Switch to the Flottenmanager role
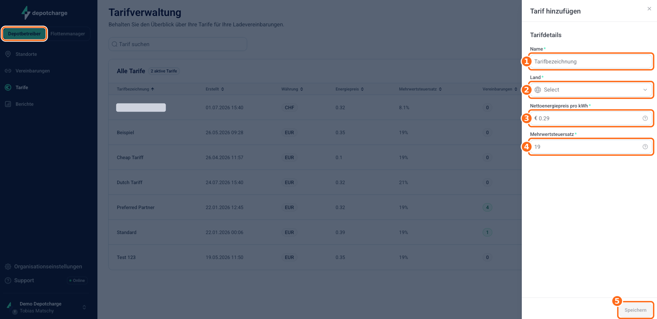The height and width of the screenshot is (319, 657). (x=68, y=34)
